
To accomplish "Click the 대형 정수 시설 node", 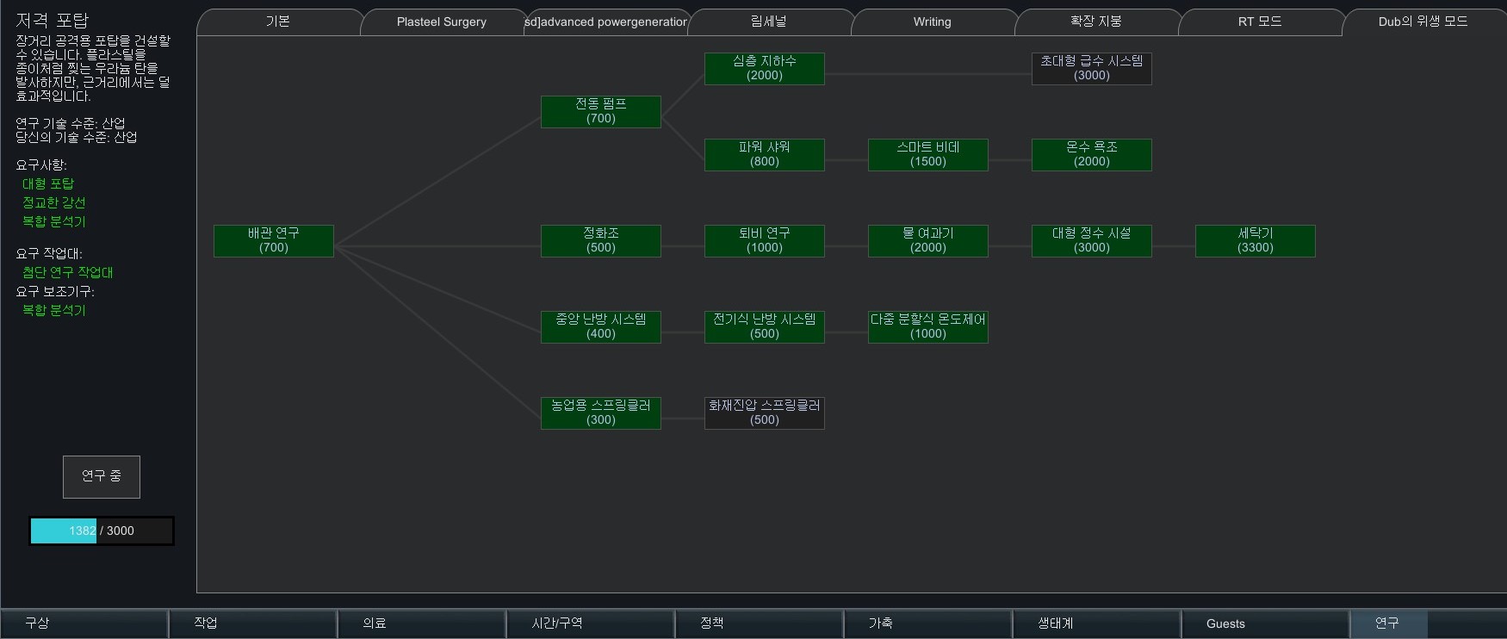I will pyautogui.click(x=1091, y=240).
